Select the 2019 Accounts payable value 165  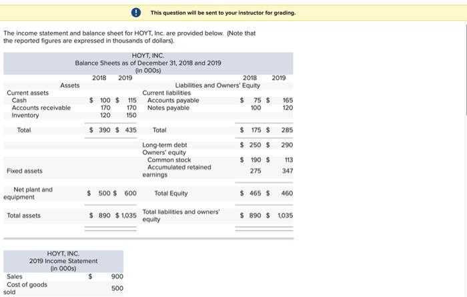(x=288, y=100)
